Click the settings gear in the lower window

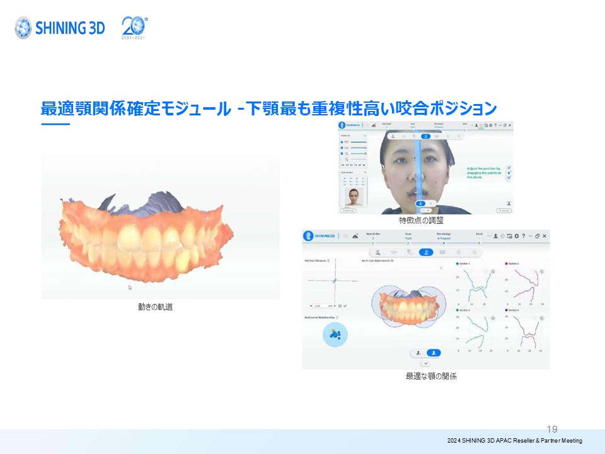point(516,236)
